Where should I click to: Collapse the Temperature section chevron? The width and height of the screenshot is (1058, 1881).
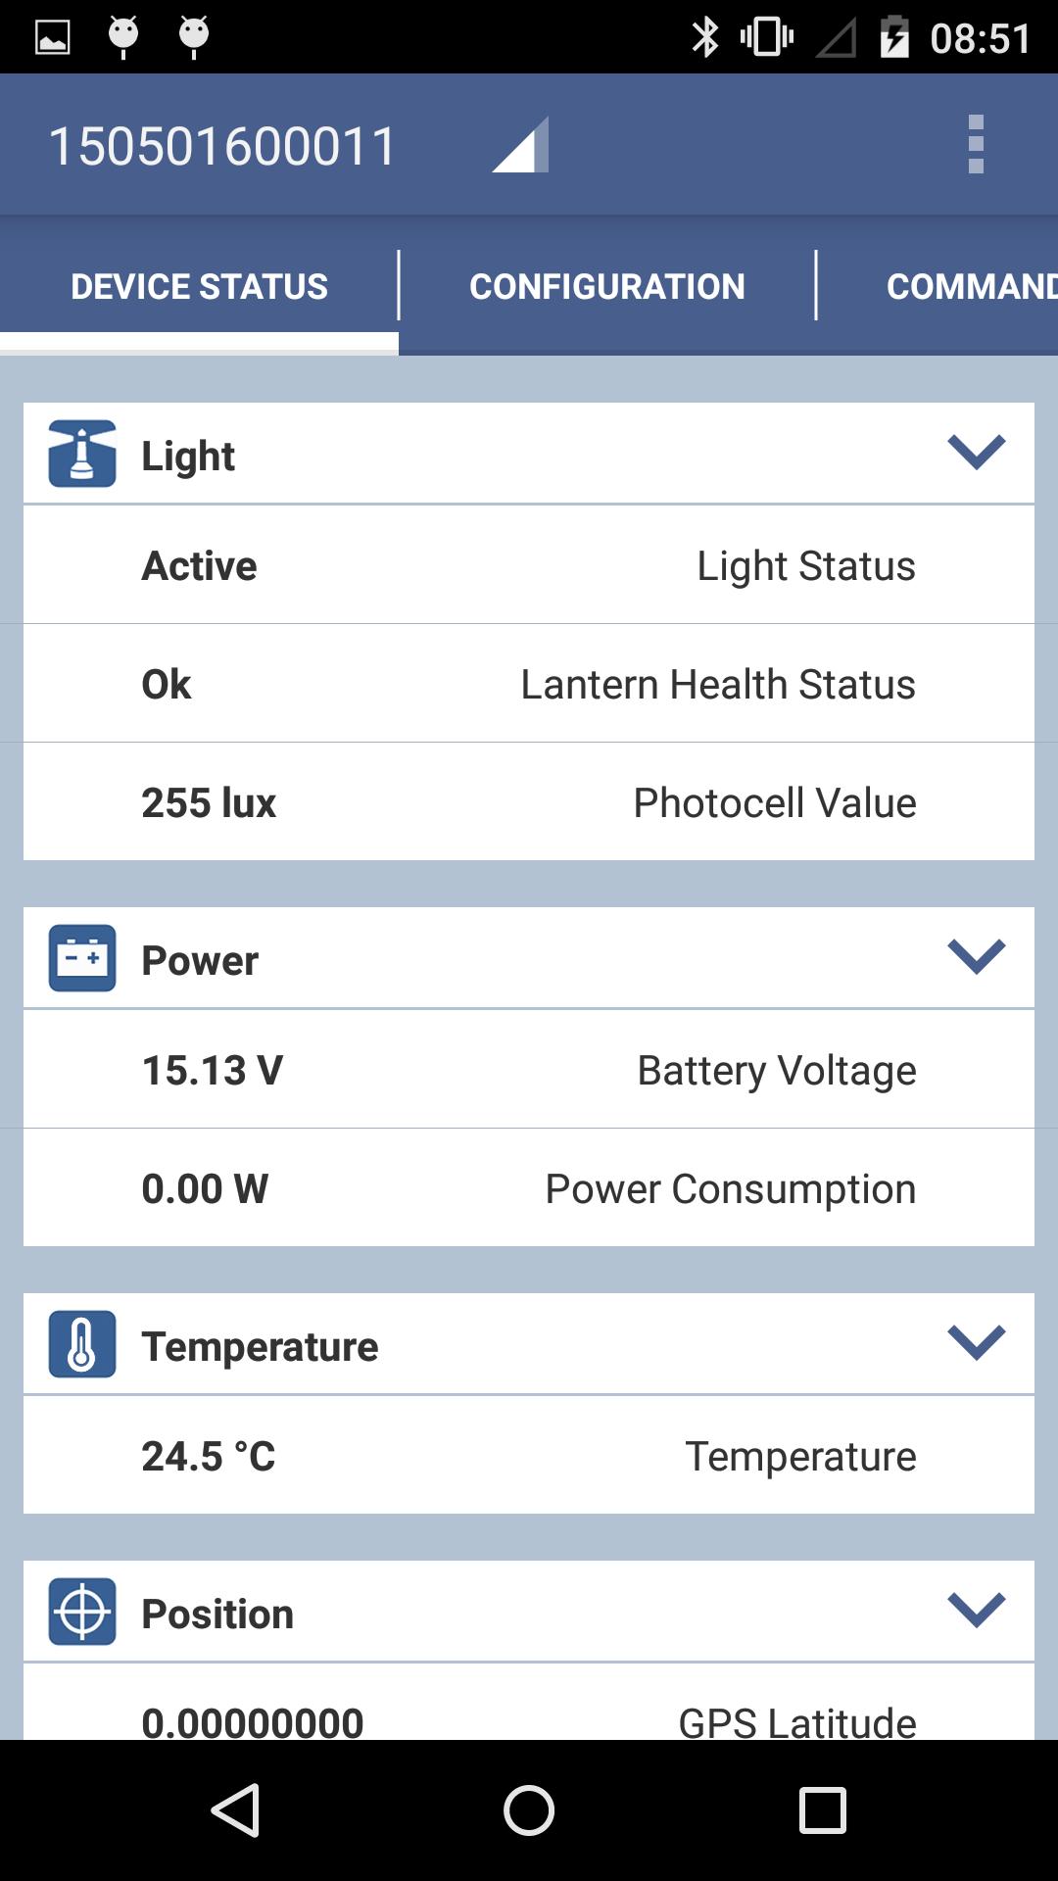(x=976, y=1342)
